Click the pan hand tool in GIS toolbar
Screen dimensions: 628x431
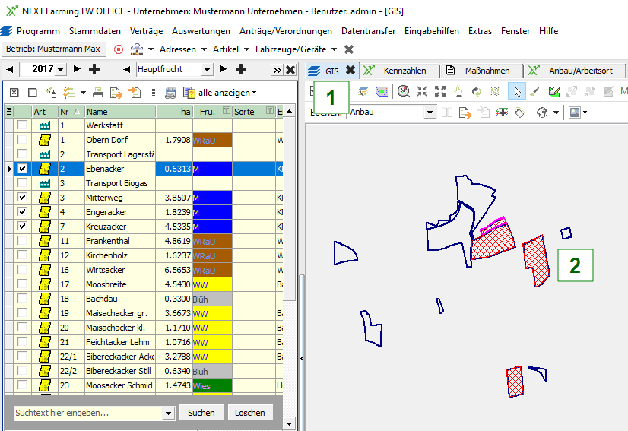[x=458, y=92]
